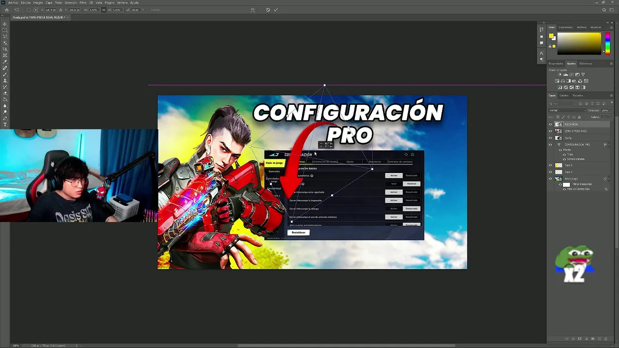Viewport: 619px width, 348px height.
Task: Select the Paint Bucket tool
Action: point(5,99)
